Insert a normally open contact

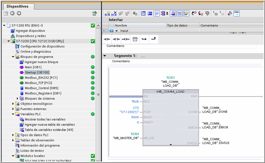coord(107,39)
